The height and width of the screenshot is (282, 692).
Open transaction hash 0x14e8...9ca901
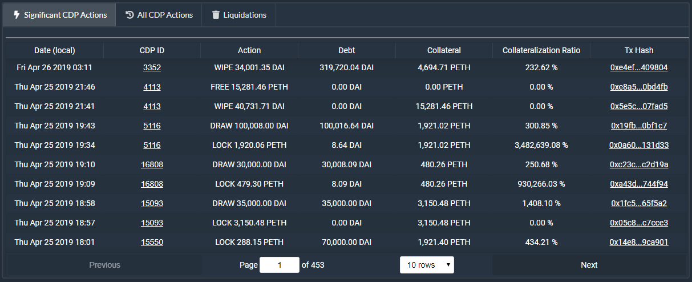[639, 242]
